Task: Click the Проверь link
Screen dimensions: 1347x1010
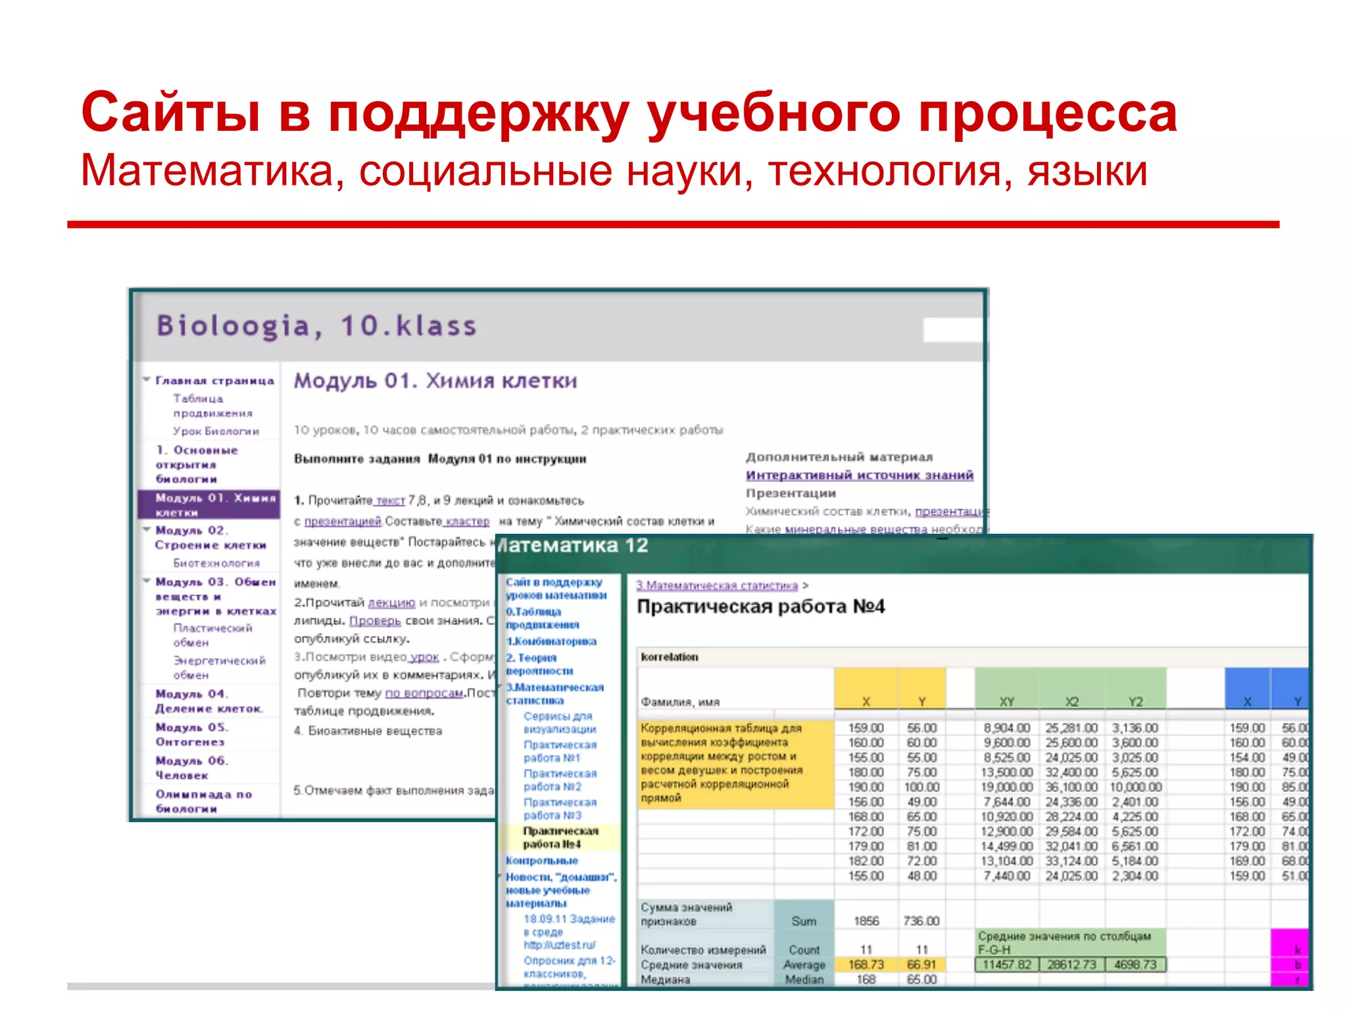Action: pyautogui.click(x=375, y=621)
